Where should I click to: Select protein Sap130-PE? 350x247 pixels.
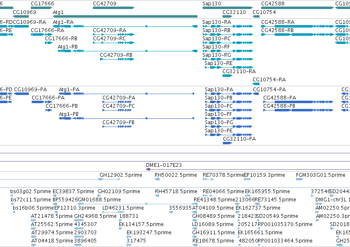[229, 135]
